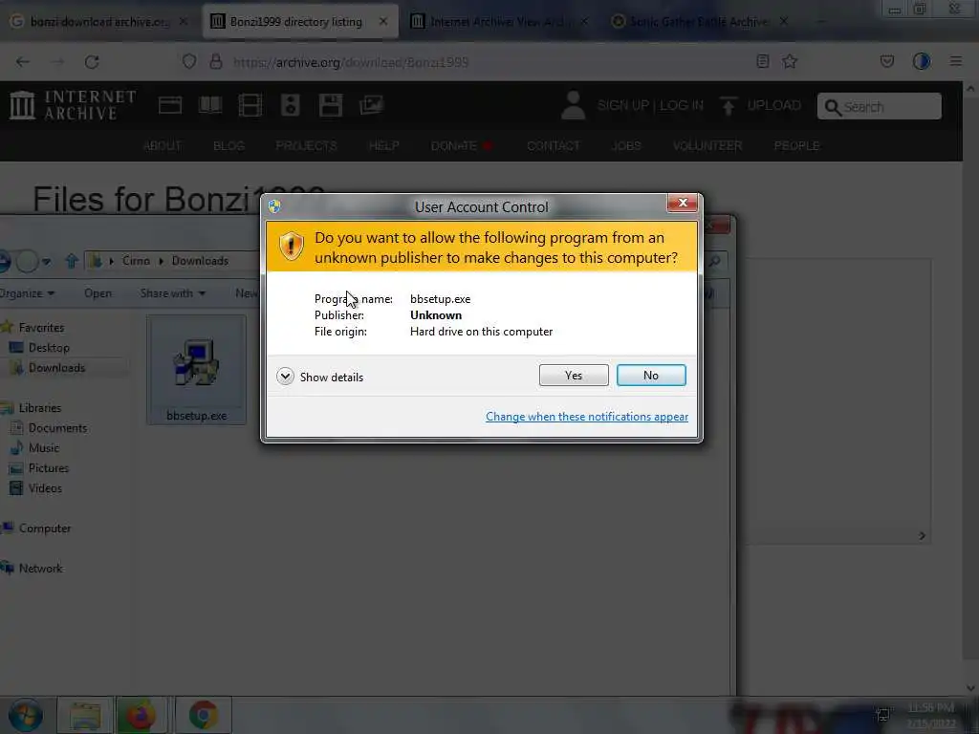Screen dimensions: 979x734
Task: Close the User Account Control dialog
Action: click(683, 203)
